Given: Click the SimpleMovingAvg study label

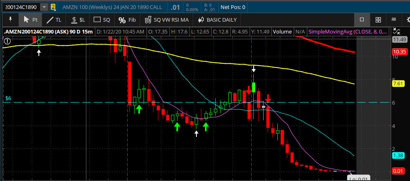Looking at the screenshot, I should tap(348, 31).
